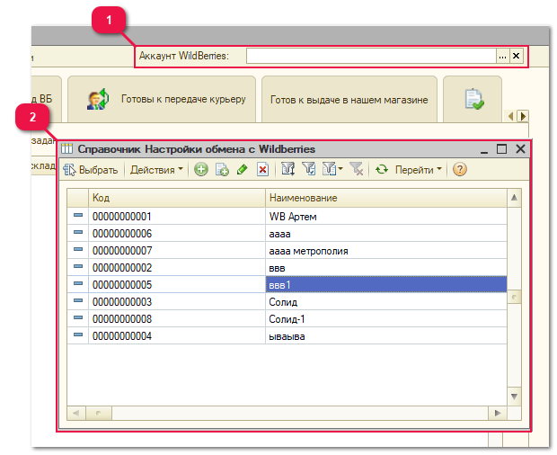Close the Справочник Настройки обмена window

pos(520,149)
